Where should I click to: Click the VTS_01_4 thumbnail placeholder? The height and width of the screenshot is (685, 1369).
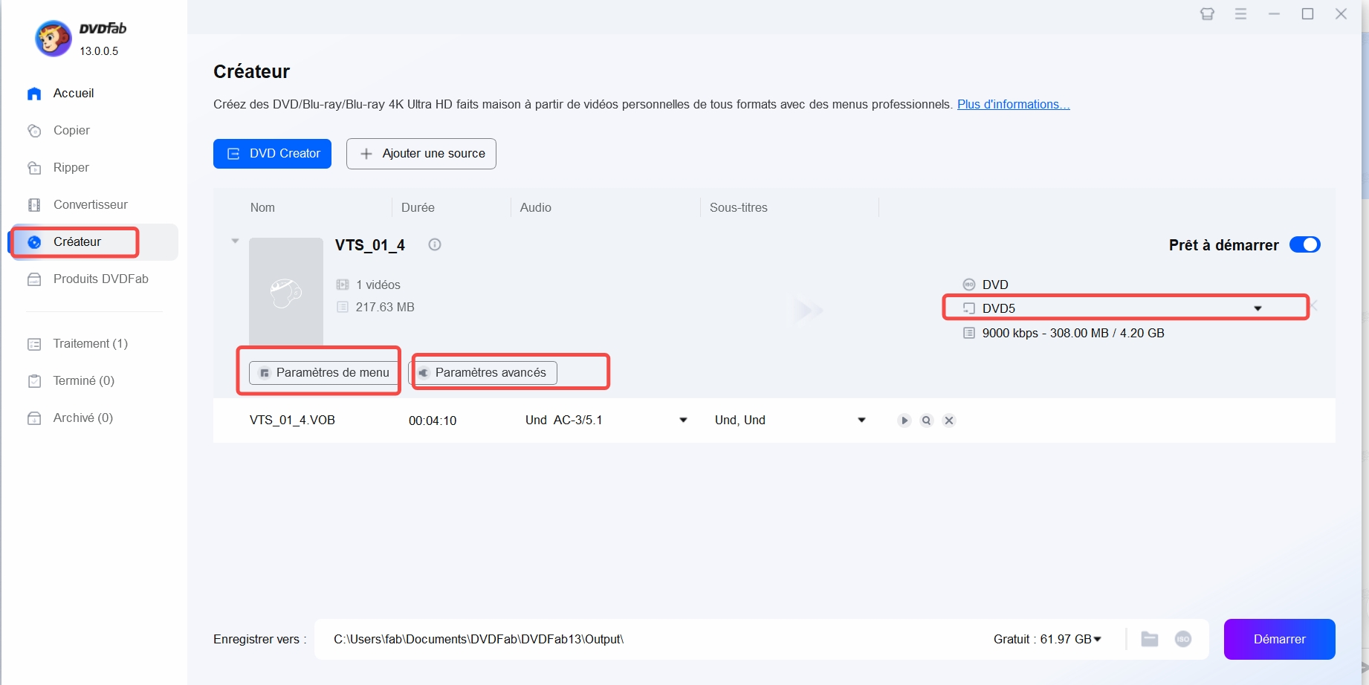pyautogui.click(x=286, y=292)
